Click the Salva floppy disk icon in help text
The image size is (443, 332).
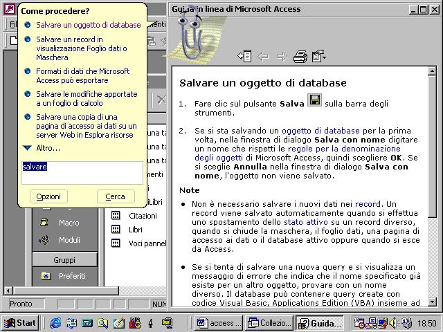coord(314,100)
